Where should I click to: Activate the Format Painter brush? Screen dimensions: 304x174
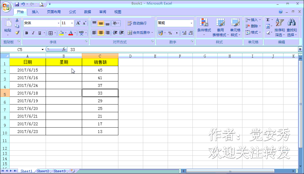pyautogui.click(x=17, y=32)
